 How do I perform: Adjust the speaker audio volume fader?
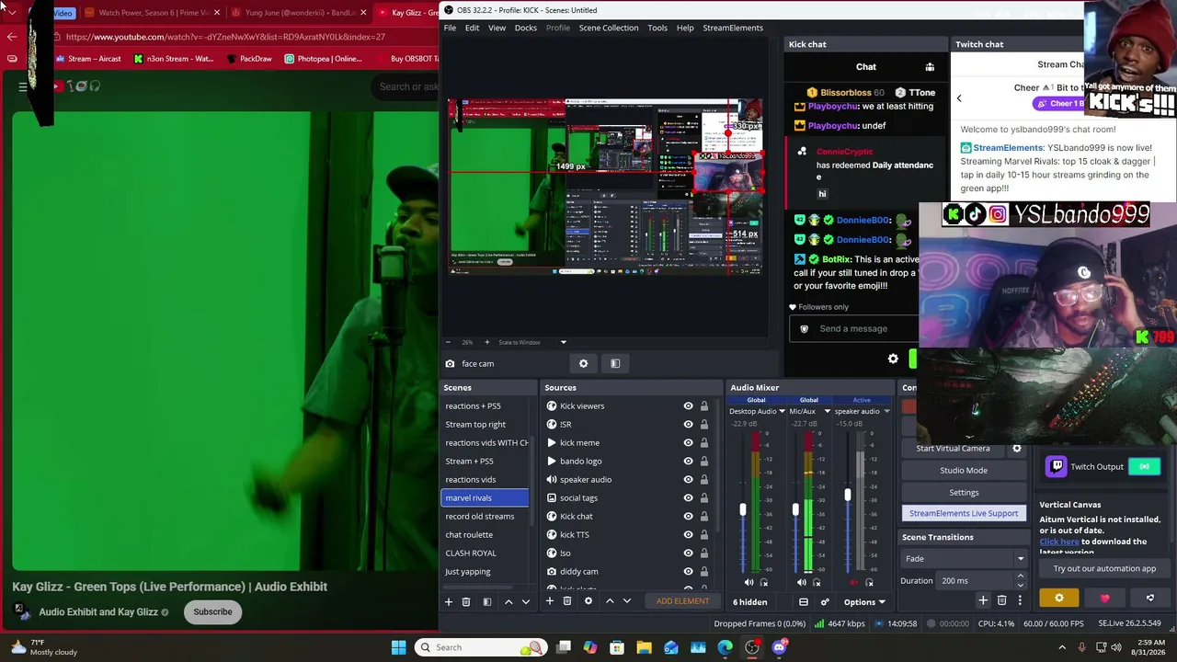click(848, 496)
